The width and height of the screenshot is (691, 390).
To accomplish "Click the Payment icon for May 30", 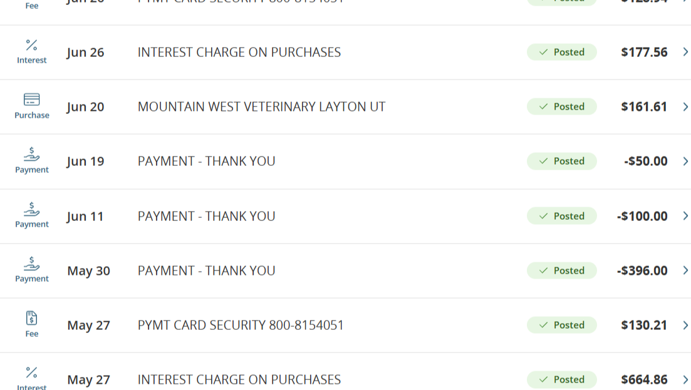I will pos(31,264).
